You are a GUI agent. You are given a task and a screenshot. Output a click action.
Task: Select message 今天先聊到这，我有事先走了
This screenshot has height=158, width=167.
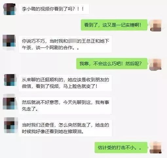(x=65, y=106)
